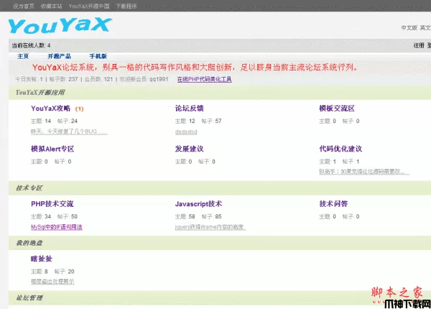The height and width of the screenshot is (309, 431).
Task: Click the new-post count (1) beside YouYaX攻略
Action: pyautogui.click(x=80, y=109)
